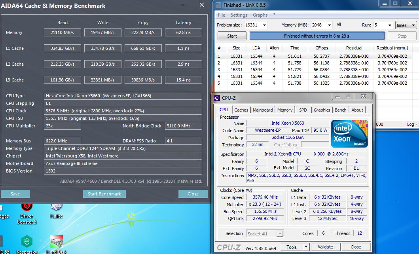Switch to the Caches tab in CPU-Z

241,110
